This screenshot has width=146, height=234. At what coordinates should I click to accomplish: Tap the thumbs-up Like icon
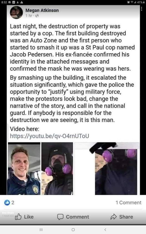(x=18, y=217)
